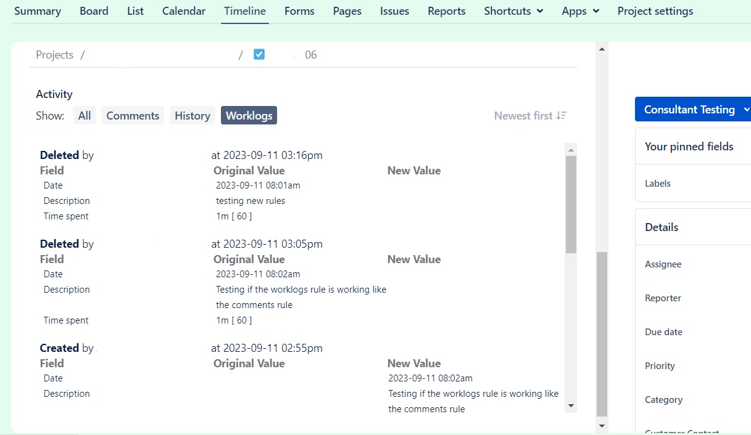Enable the Comments activity filter
This screenshot has height=435, width=751.
(x=132, y=115)
